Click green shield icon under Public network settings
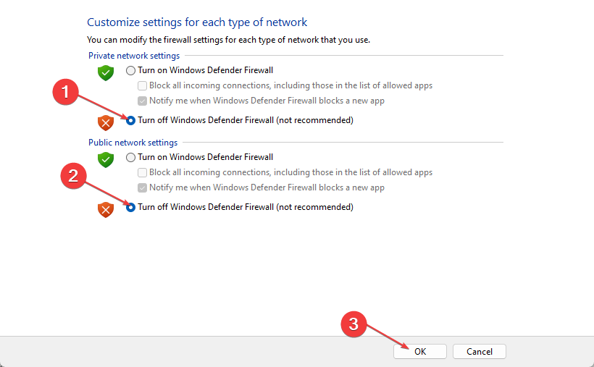The image size is (594, 367). 106,159
